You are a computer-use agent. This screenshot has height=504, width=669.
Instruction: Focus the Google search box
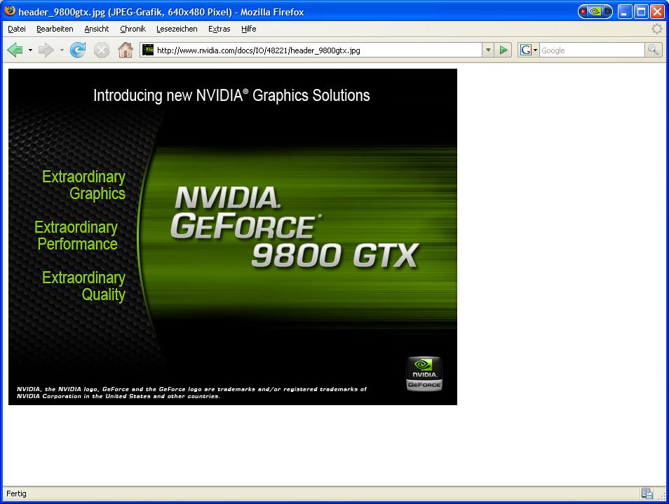[592, 50]
